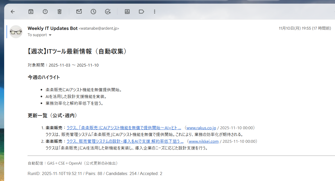
Task: Mark the email as unread
Action: (79, 11)
